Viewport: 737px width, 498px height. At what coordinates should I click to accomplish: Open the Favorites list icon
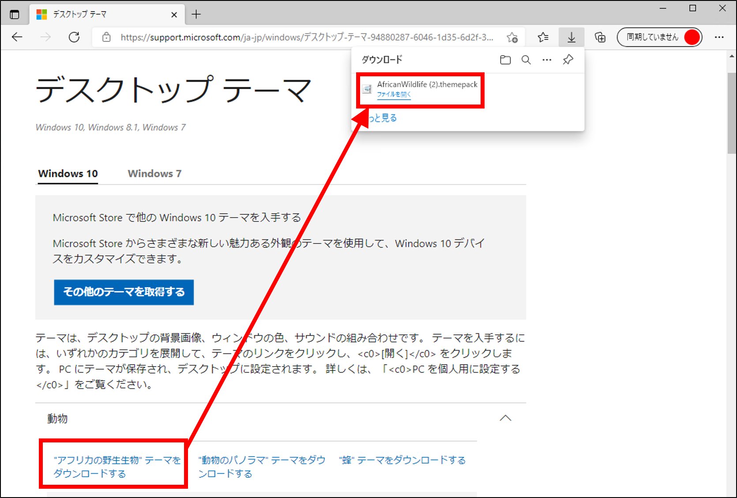pyautogui.click(x=543, y=37)
